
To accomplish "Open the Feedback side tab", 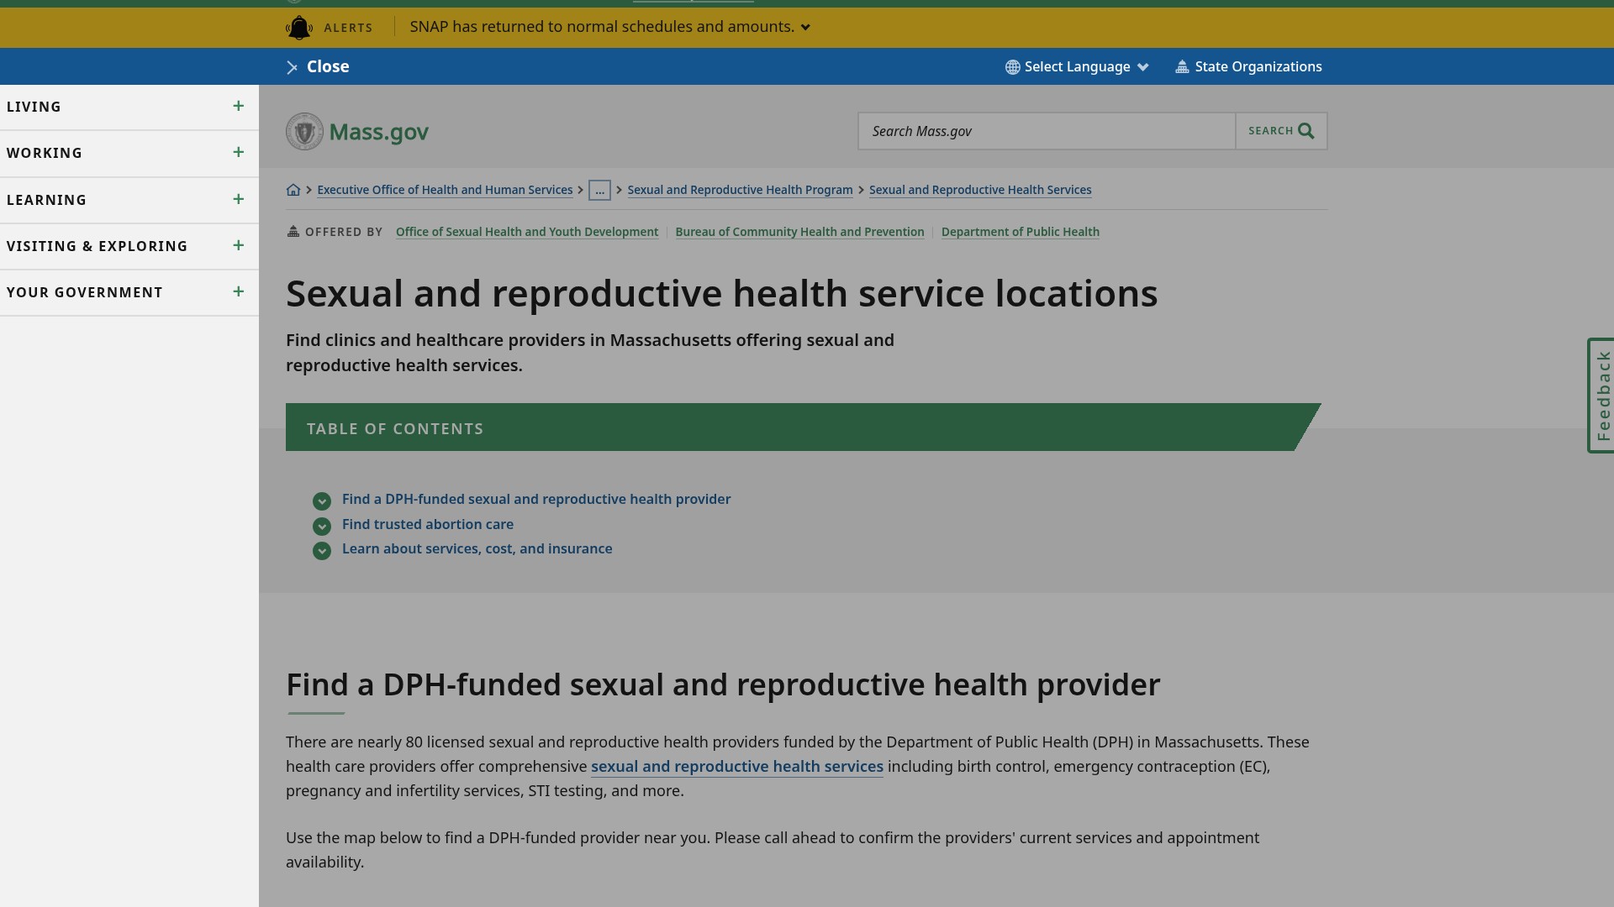I will click(1601, 396).
